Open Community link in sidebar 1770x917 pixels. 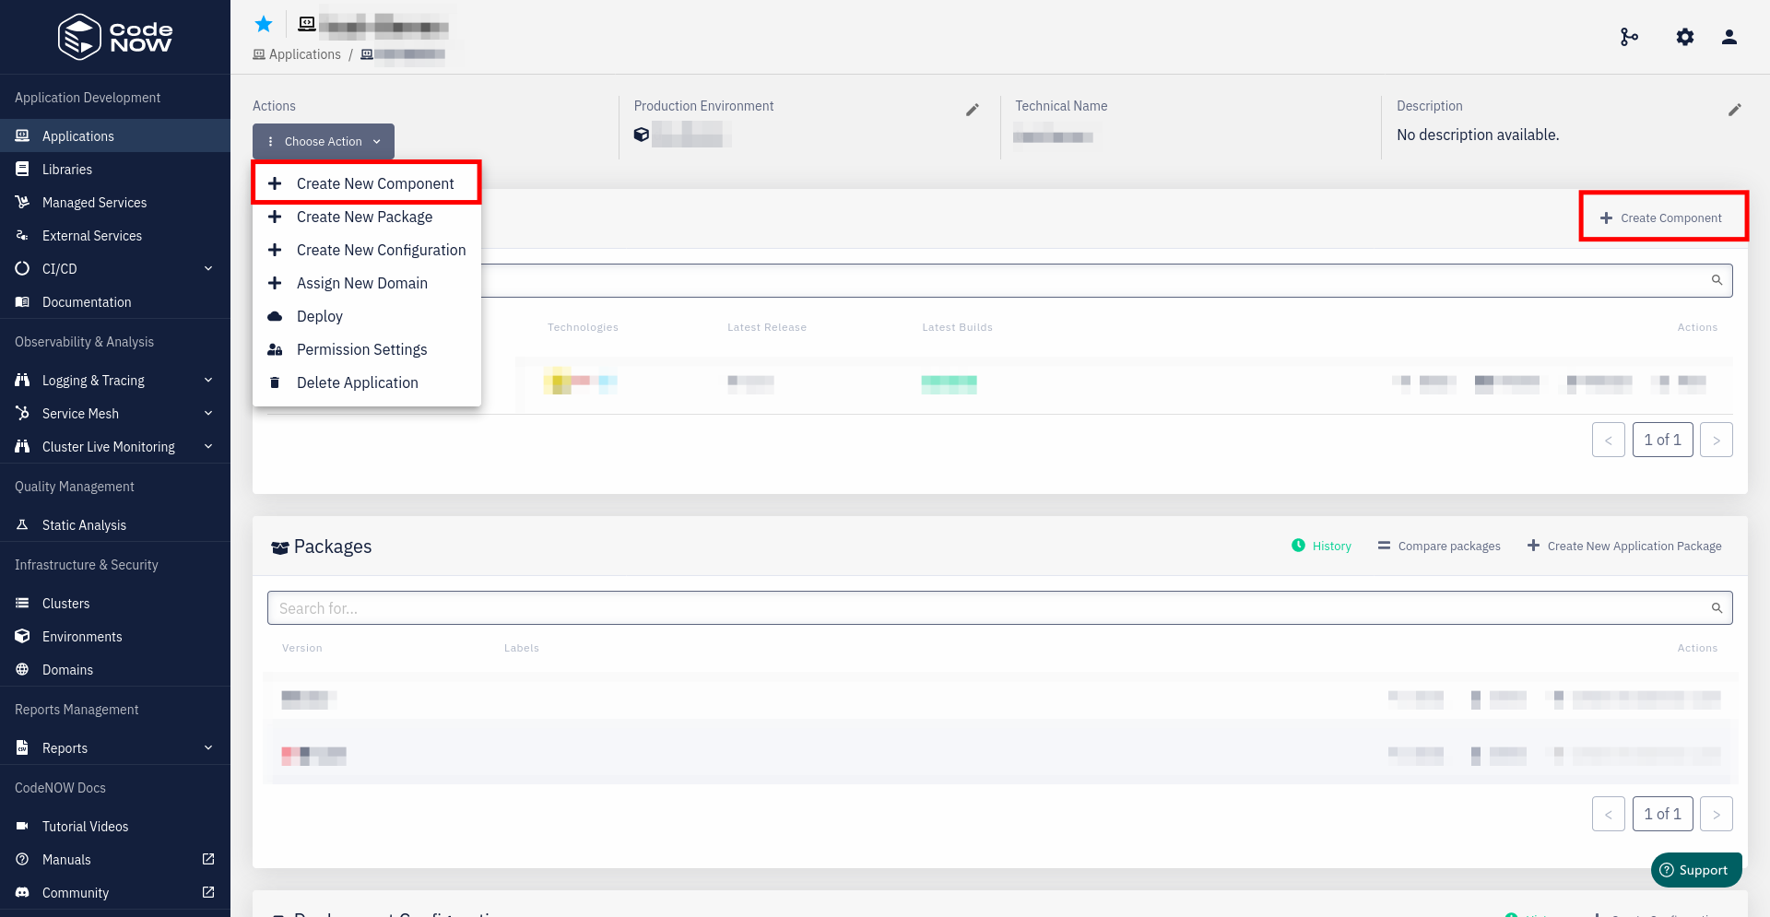point(115,892)
